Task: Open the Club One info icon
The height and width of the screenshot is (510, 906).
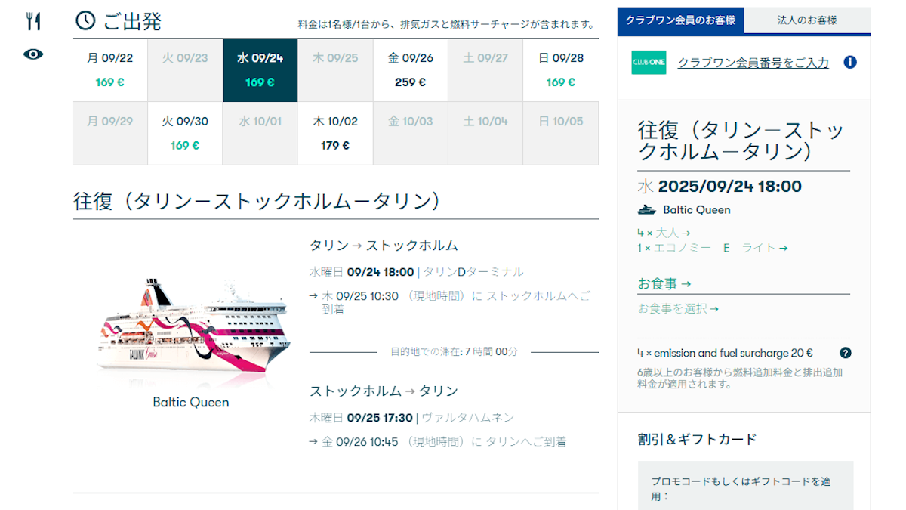Action: [x=849, y=62]
